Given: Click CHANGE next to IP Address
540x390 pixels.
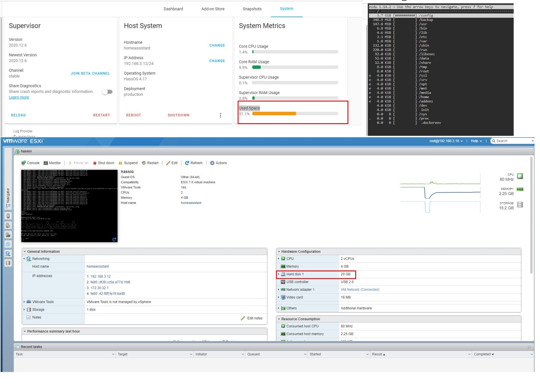Looking at the screenshot, I should tap(217, 61).
